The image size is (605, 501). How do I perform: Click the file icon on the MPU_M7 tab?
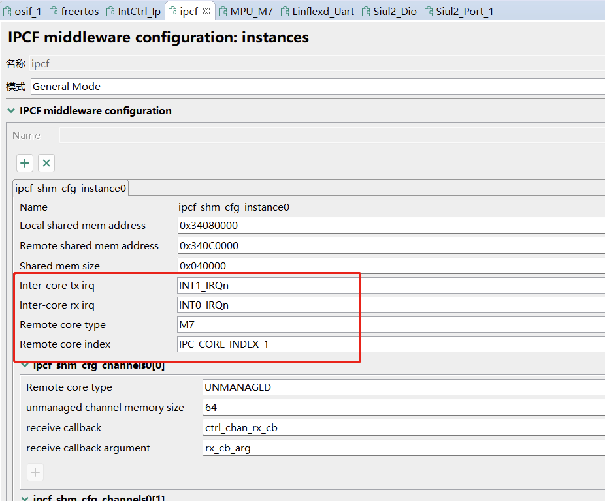coord(222,10)
